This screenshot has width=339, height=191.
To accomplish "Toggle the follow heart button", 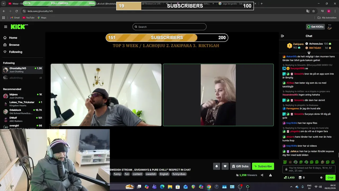I will point(225,166).
